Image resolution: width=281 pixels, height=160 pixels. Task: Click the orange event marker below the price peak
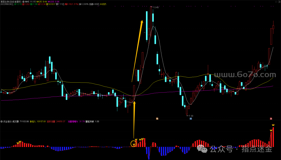click(x=157, y=119)
